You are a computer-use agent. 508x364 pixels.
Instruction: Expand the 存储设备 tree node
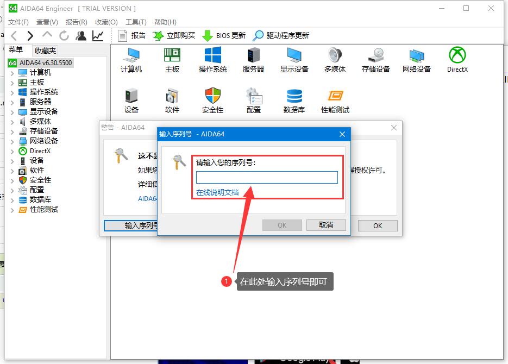tap(12, 132)
